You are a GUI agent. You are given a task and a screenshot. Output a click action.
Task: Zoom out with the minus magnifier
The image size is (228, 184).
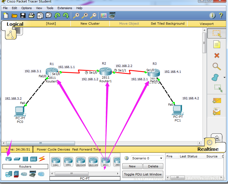tap(93, 15)
